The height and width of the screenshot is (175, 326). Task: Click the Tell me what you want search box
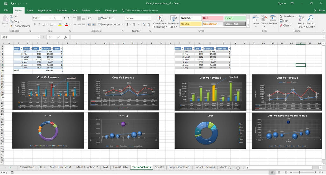pyautogui.click(x=140, y=10)
